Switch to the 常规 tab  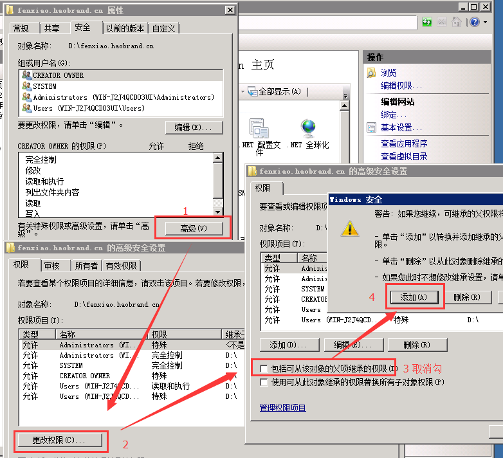point(21,28)
